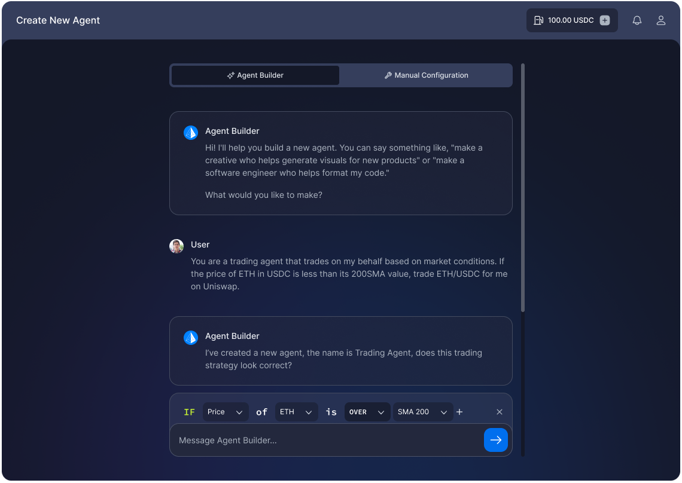Click the plus icon beside 100.00 USDC

pyautogui.click(x=604, y=20)
